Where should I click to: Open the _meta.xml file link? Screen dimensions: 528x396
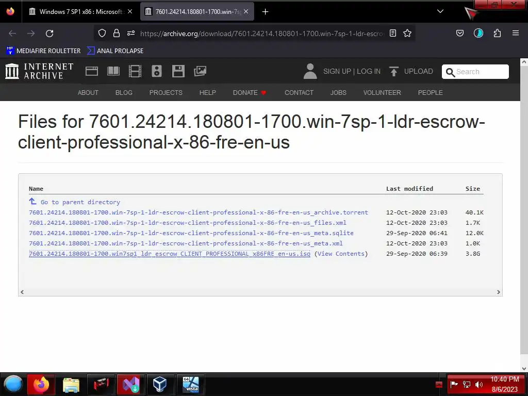[x=186, y=243]
